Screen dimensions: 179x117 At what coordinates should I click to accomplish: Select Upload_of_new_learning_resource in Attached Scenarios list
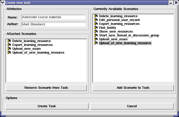pos(38,53)
